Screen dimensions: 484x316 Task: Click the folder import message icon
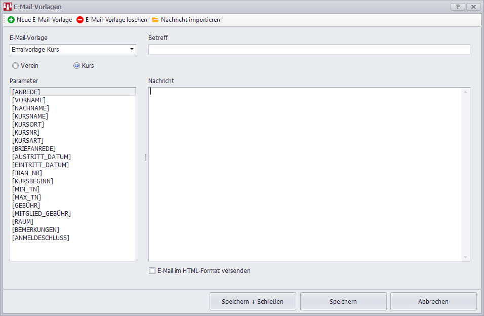coord(155,20)
